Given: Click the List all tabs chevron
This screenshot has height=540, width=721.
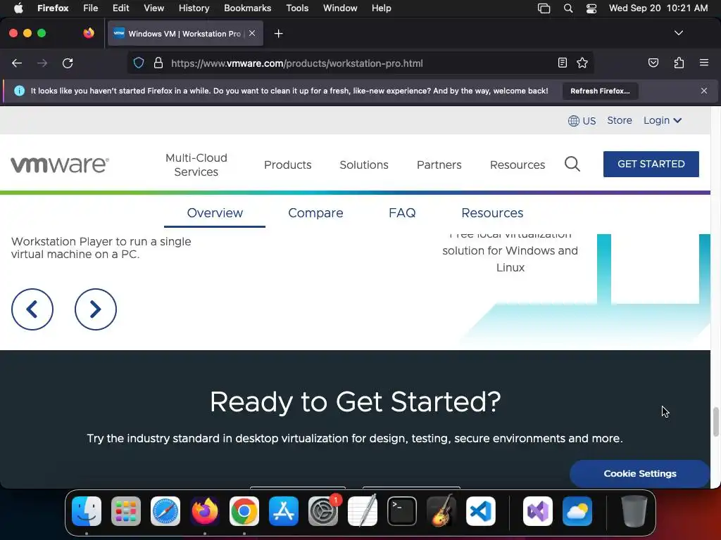Looking at the screenshot, I should pos(678,33).
